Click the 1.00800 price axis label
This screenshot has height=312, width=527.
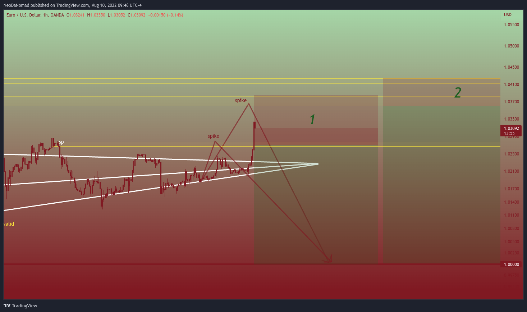point(512,229)
